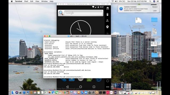Click '$ADB_TRACE' text in Terminal
170x95 pixels.
coord(49,54)
